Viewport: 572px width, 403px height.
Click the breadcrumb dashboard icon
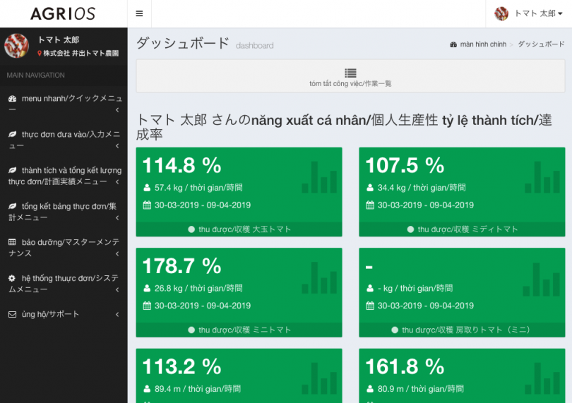pos(453,44)
